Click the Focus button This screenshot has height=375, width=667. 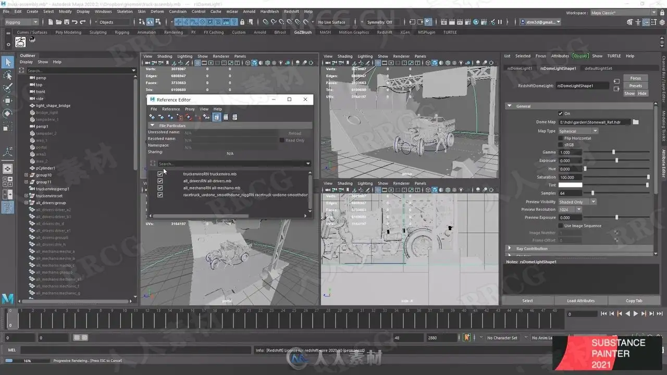[635, 78]
